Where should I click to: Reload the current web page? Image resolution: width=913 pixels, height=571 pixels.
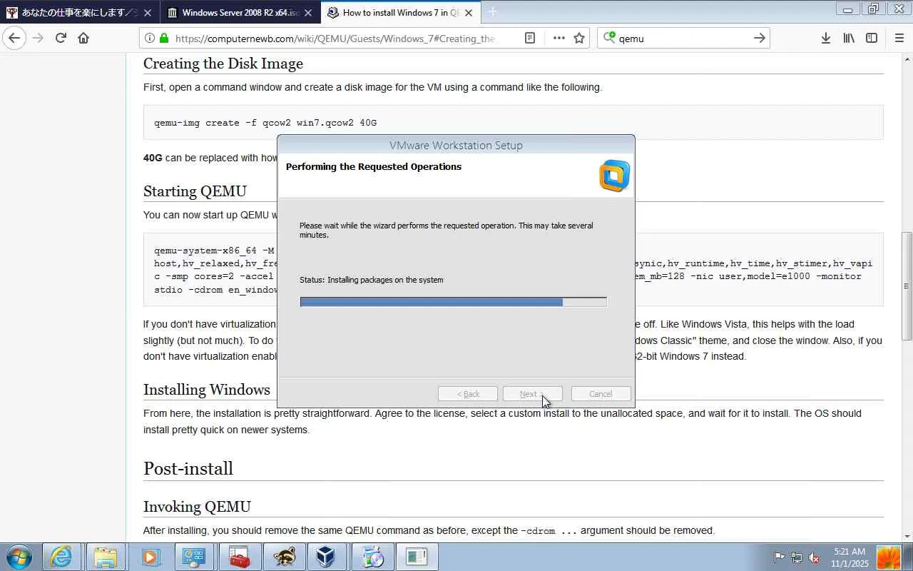[61, 39]
